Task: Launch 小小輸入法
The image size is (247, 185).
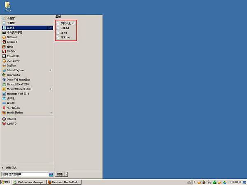Action: (28, 108)
